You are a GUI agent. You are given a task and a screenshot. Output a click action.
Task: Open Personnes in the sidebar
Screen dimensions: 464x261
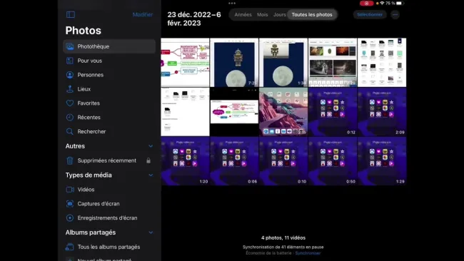click(109, 75)
